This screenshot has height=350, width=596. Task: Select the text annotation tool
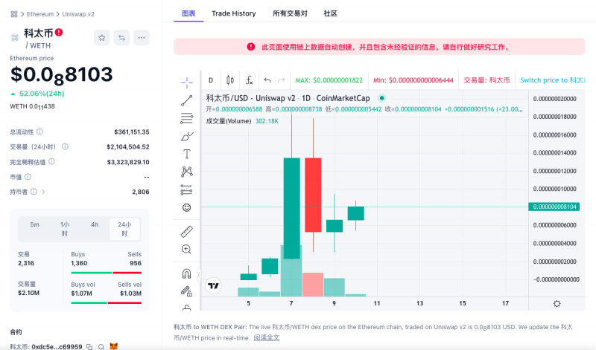point(187,154)
